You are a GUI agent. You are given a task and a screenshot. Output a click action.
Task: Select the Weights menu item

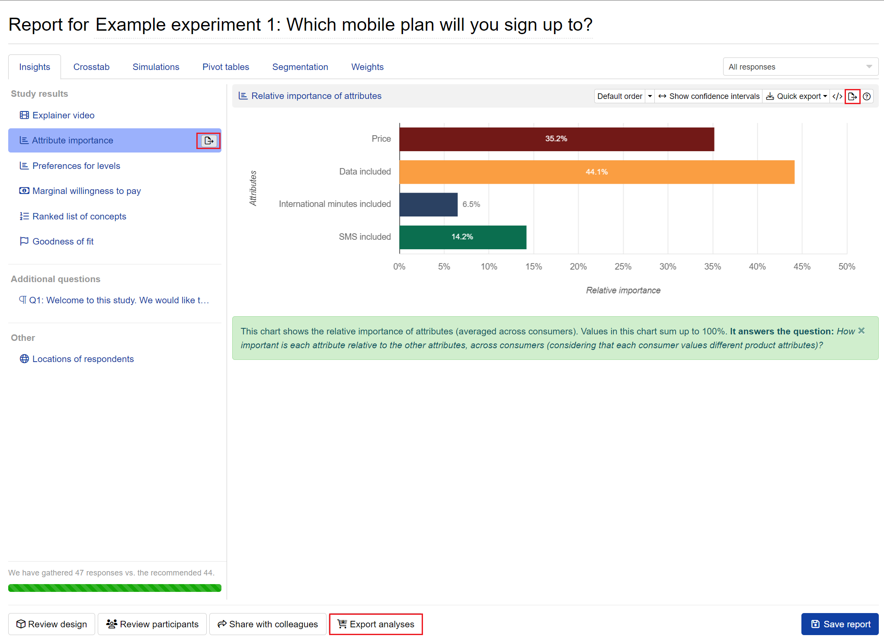(x=367, y=67)
